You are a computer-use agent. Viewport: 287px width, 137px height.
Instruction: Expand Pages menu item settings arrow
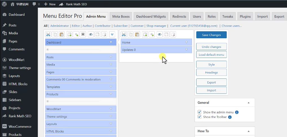[111, 72]
